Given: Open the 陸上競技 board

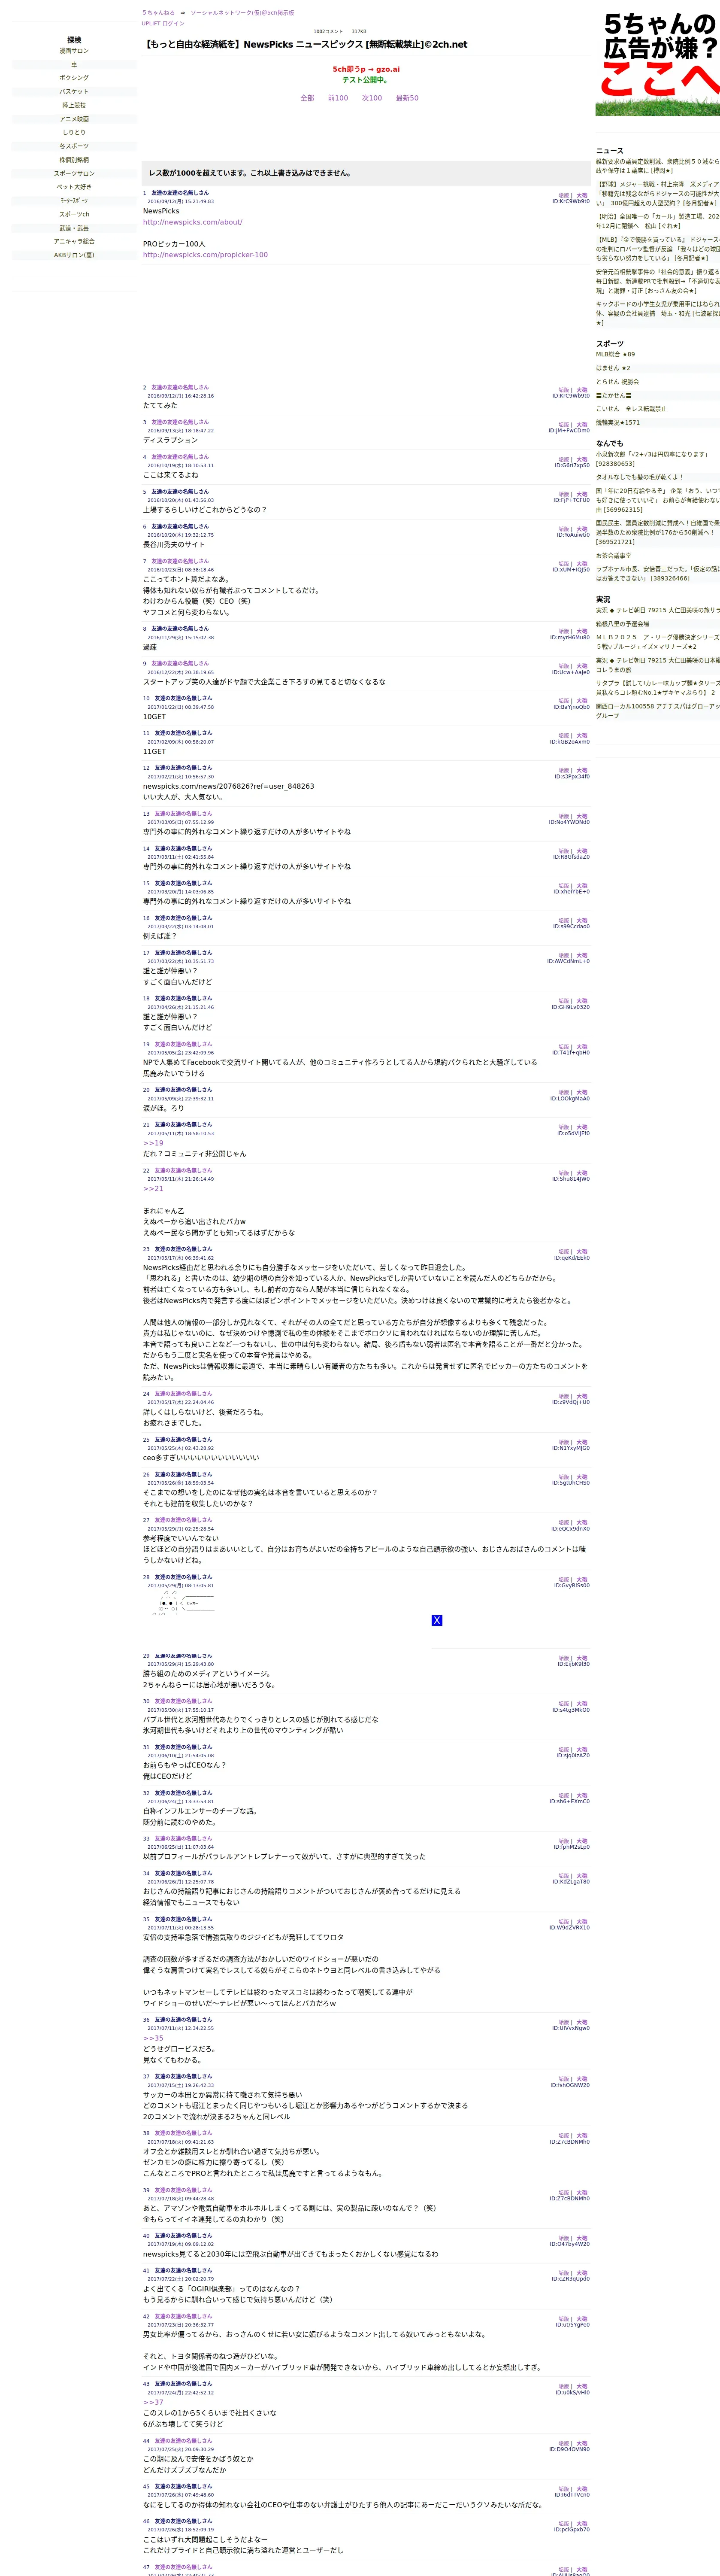Looking at the screenshot, I should point(74,105).
